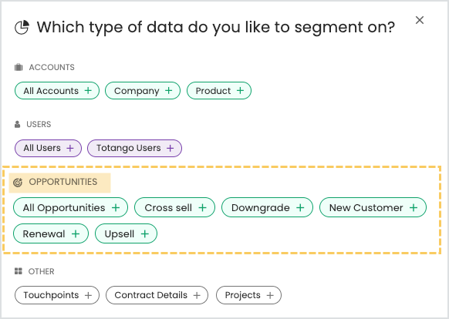Choose the All Opportunities segment type
This screenshot has height=319, width=449.
click(x=70, y=207)
